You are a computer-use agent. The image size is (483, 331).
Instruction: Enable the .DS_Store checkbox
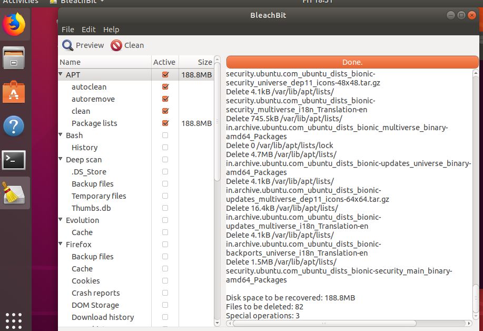pos(165,171)
